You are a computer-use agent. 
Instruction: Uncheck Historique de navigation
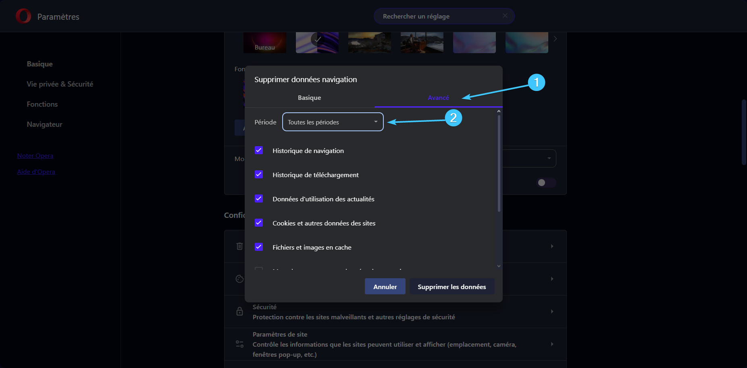[x=259, y=150]
